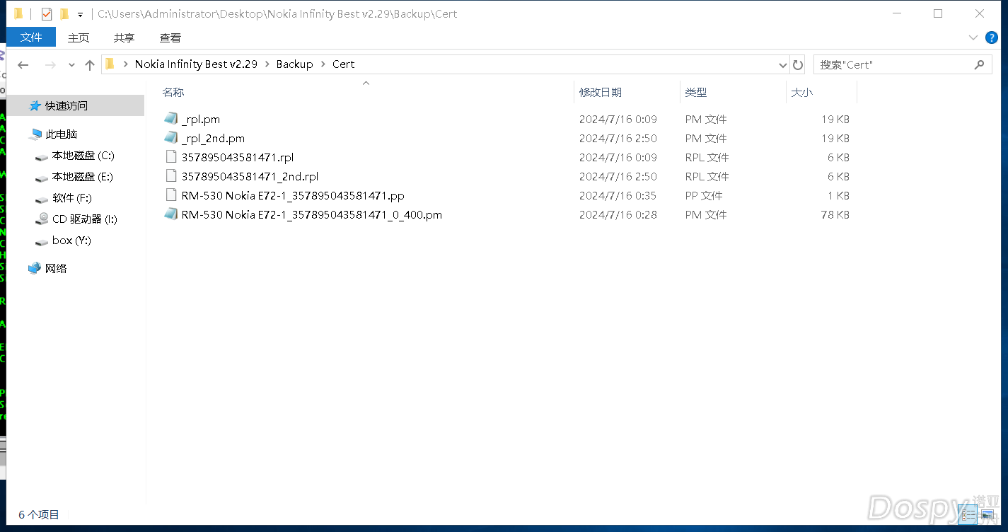Click the address bar folder icon
This screenshot has width=1008, height=532.
(110, 64)
